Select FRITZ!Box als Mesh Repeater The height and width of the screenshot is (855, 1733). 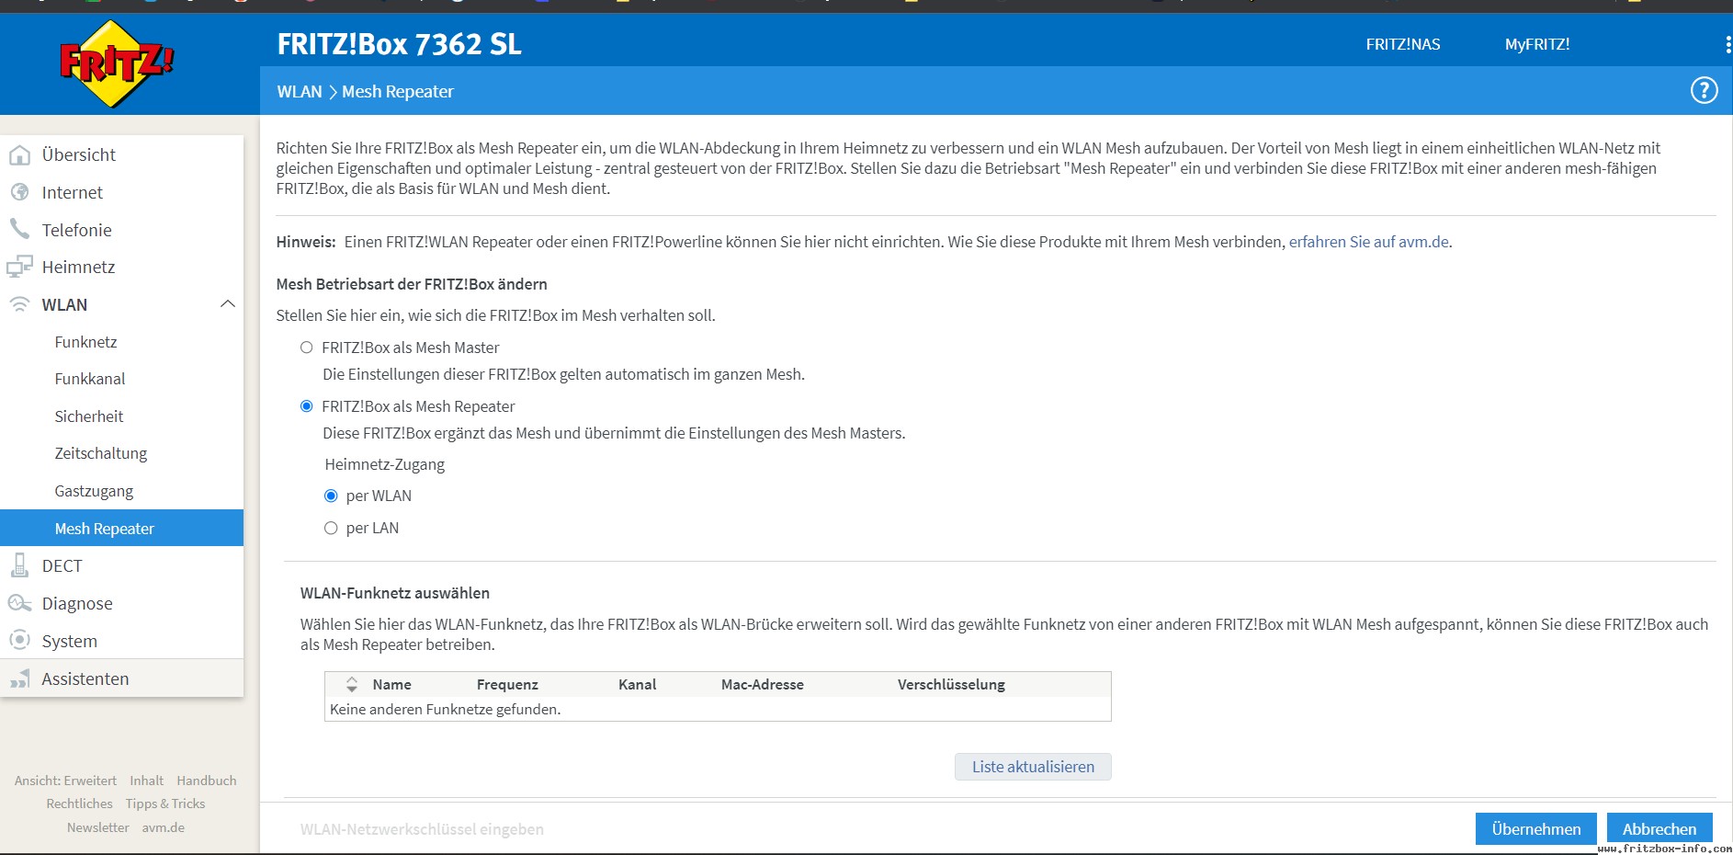click(x=307, y=406)
